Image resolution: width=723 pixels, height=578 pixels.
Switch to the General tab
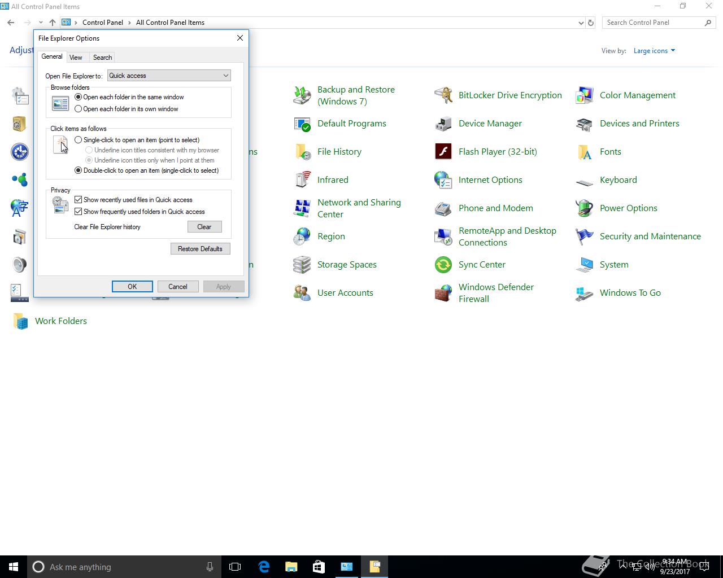coord(52,56)
